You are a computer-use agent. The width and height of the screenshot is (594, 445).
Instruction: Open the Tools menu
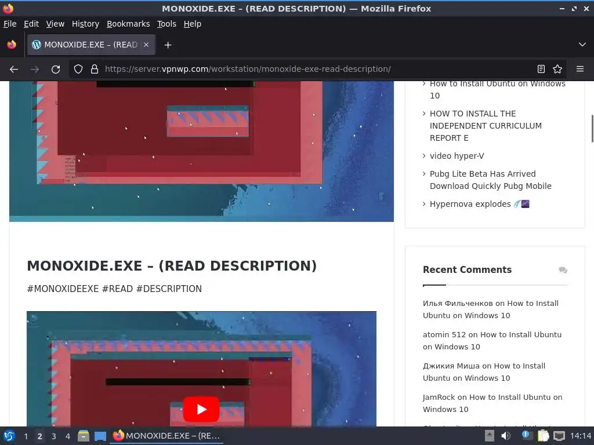click(166, 24)
